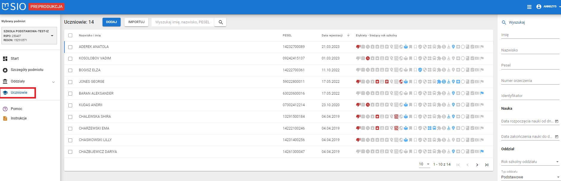Check the box for CHALEWSKA SHIRA

(x=70, y=117)
